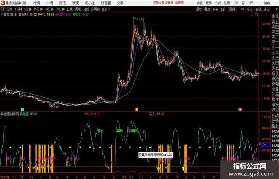279x179 pixels.
Task: Click the 多股 toolbar button
Action: 216,9
